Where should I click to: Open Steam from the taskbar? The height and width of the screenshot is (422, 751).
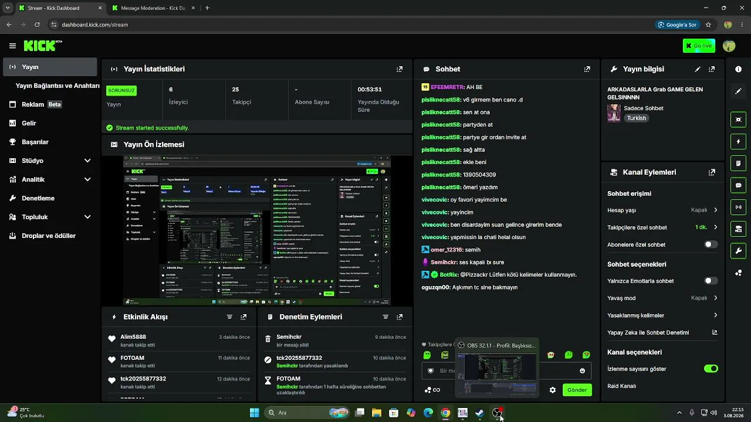point(479,413)
